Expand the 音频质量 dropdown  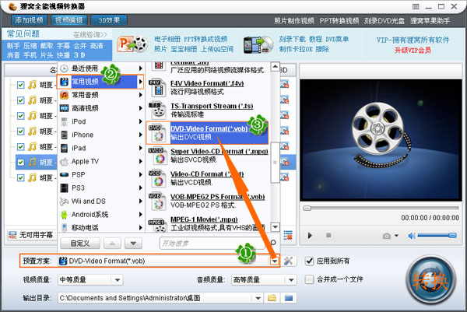pos(291,280)
